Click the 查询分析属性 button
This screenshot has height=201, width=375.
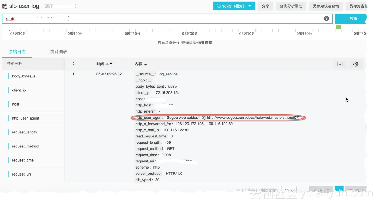(x=291, y=6)
